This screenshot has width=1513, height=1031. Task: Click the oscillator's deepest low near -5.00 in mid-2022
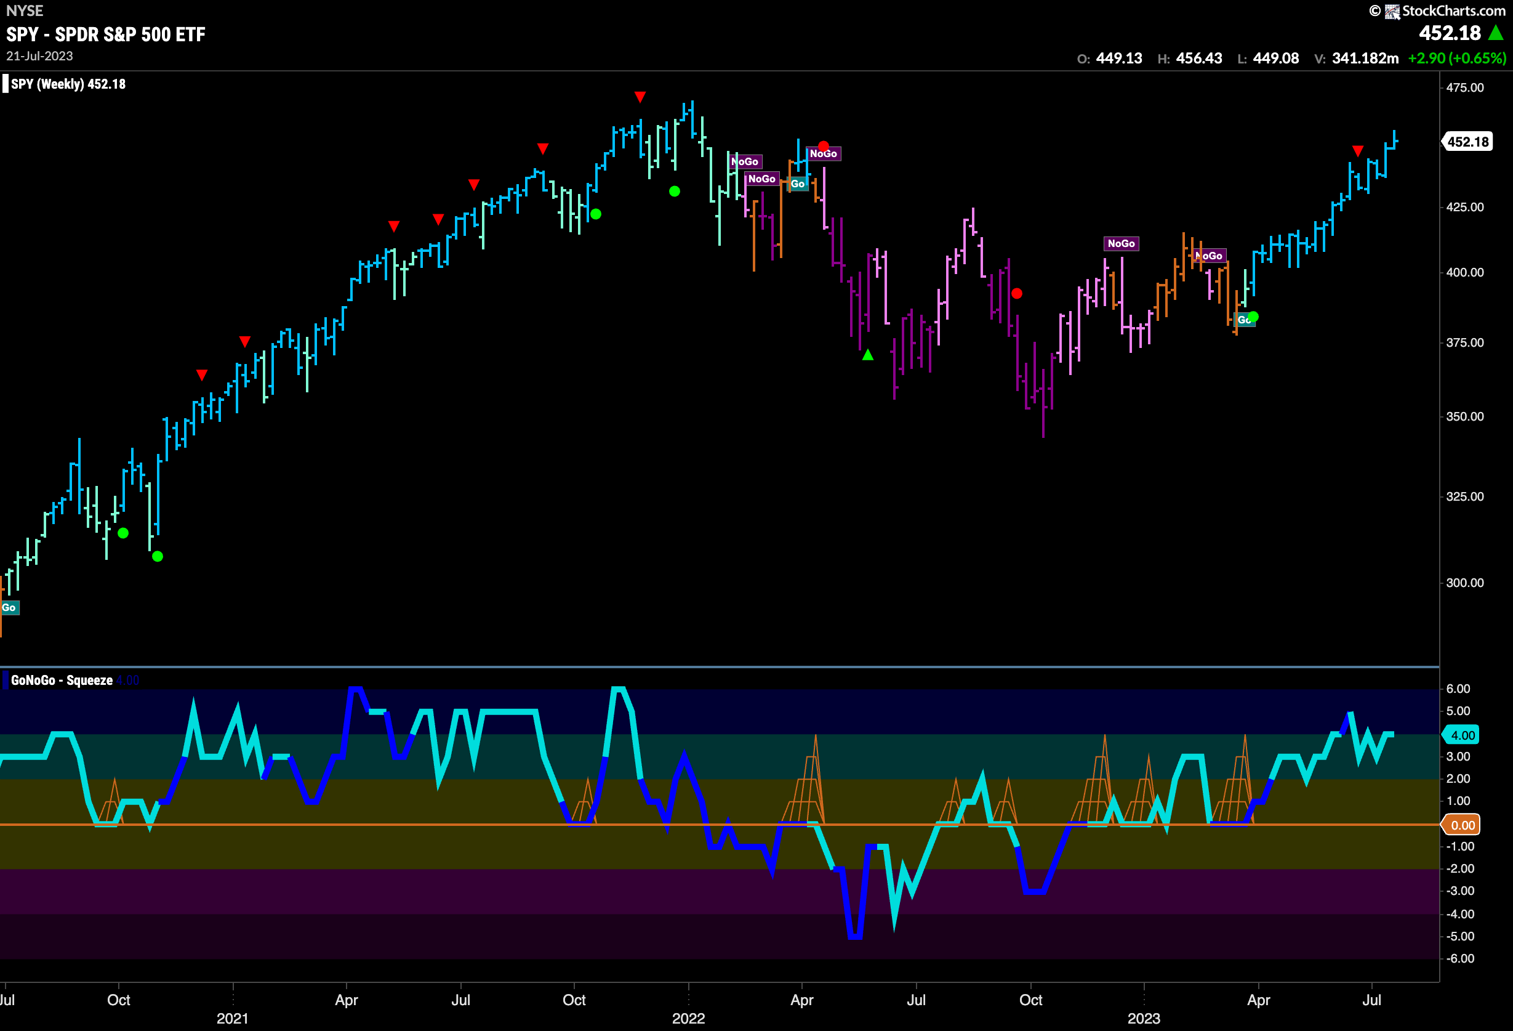(856, 937)
